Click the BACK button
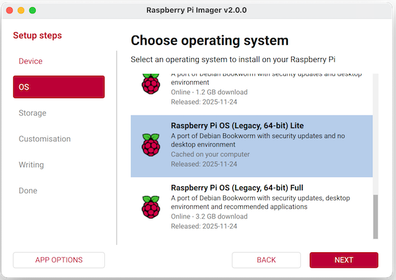 (x=266, y=260)
